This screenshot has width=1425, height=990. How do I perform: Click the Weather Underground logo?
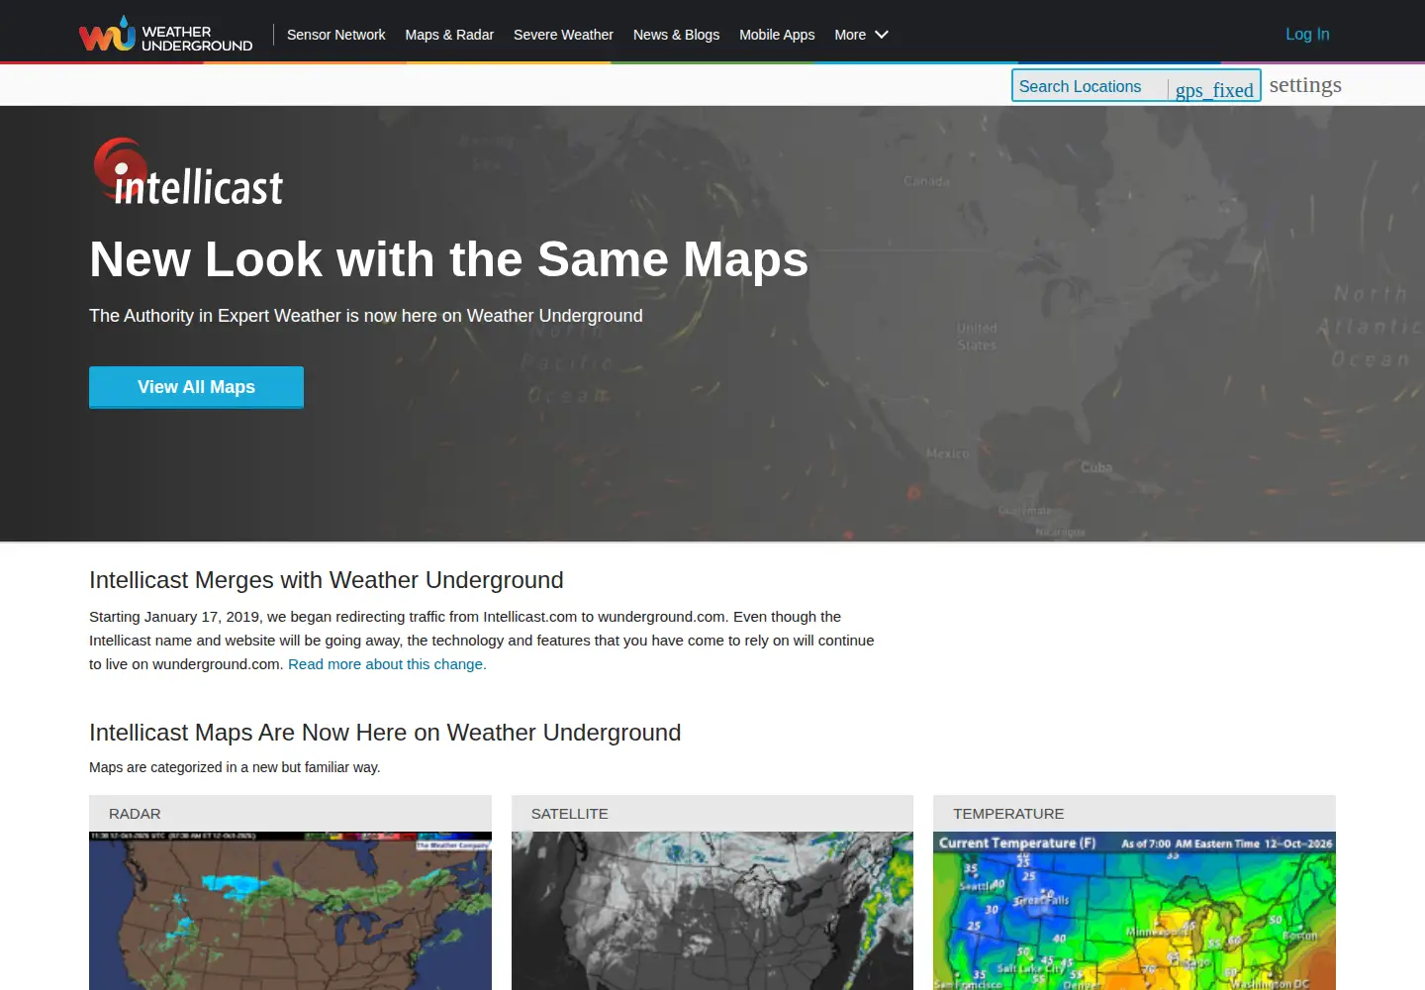(166, 35)
